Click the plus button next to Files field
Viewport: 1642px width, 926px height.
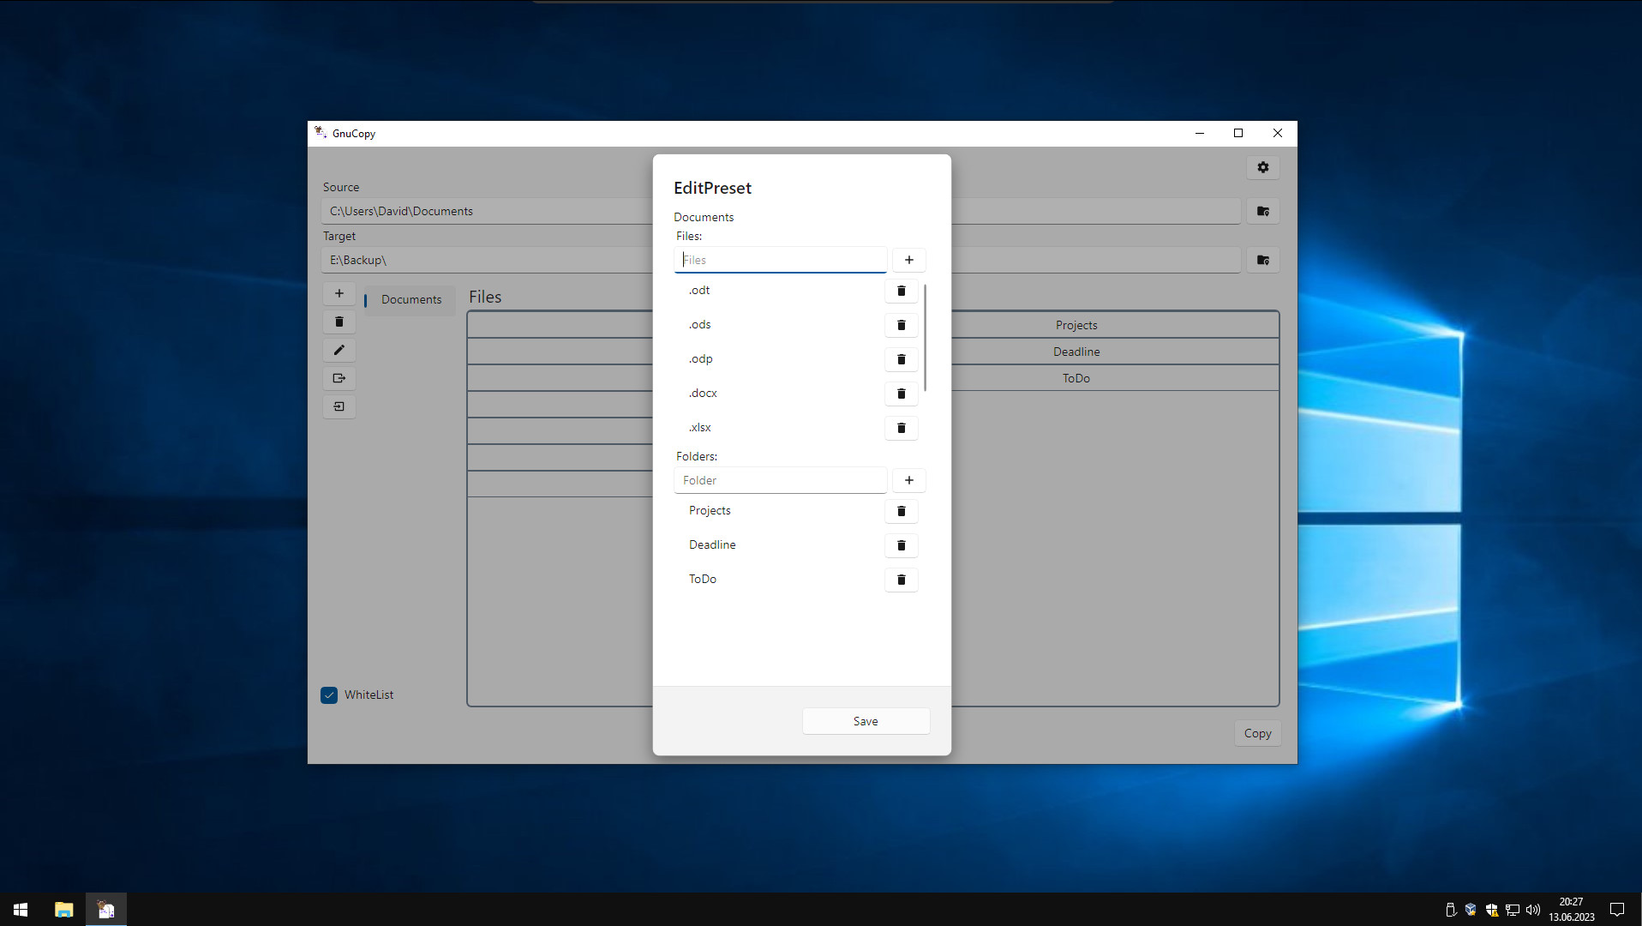pyautogui.click(x=908, y=260)
